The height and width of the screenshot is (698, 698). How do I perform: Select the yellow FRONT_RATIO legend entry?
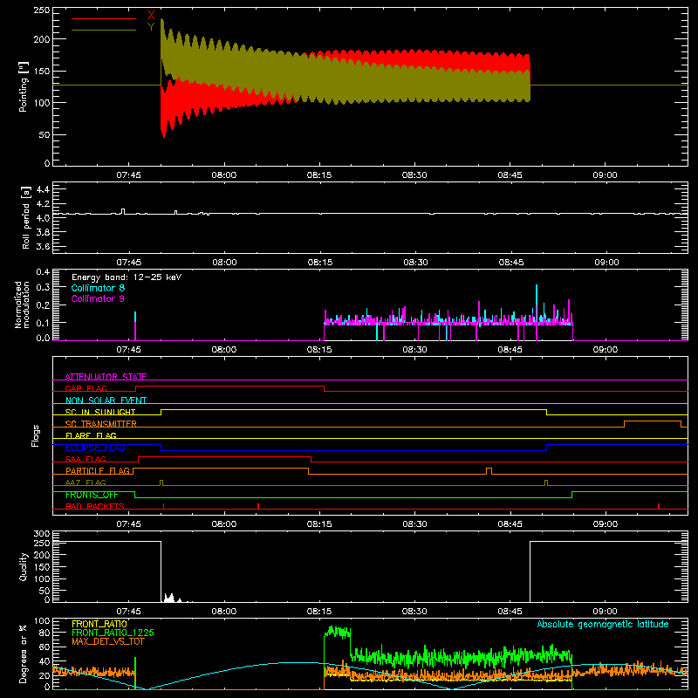point(99,624)
